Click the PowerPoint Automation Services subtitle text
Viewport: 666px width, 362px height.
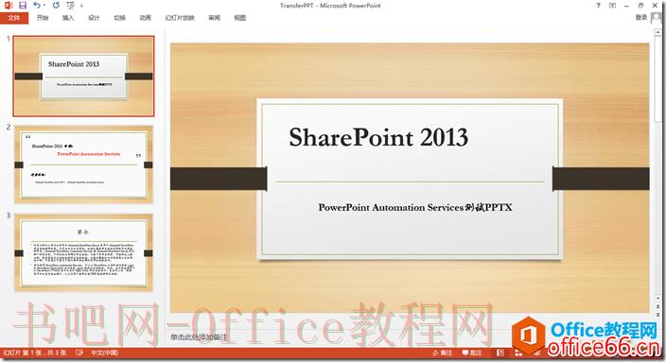tap(415, 208)
